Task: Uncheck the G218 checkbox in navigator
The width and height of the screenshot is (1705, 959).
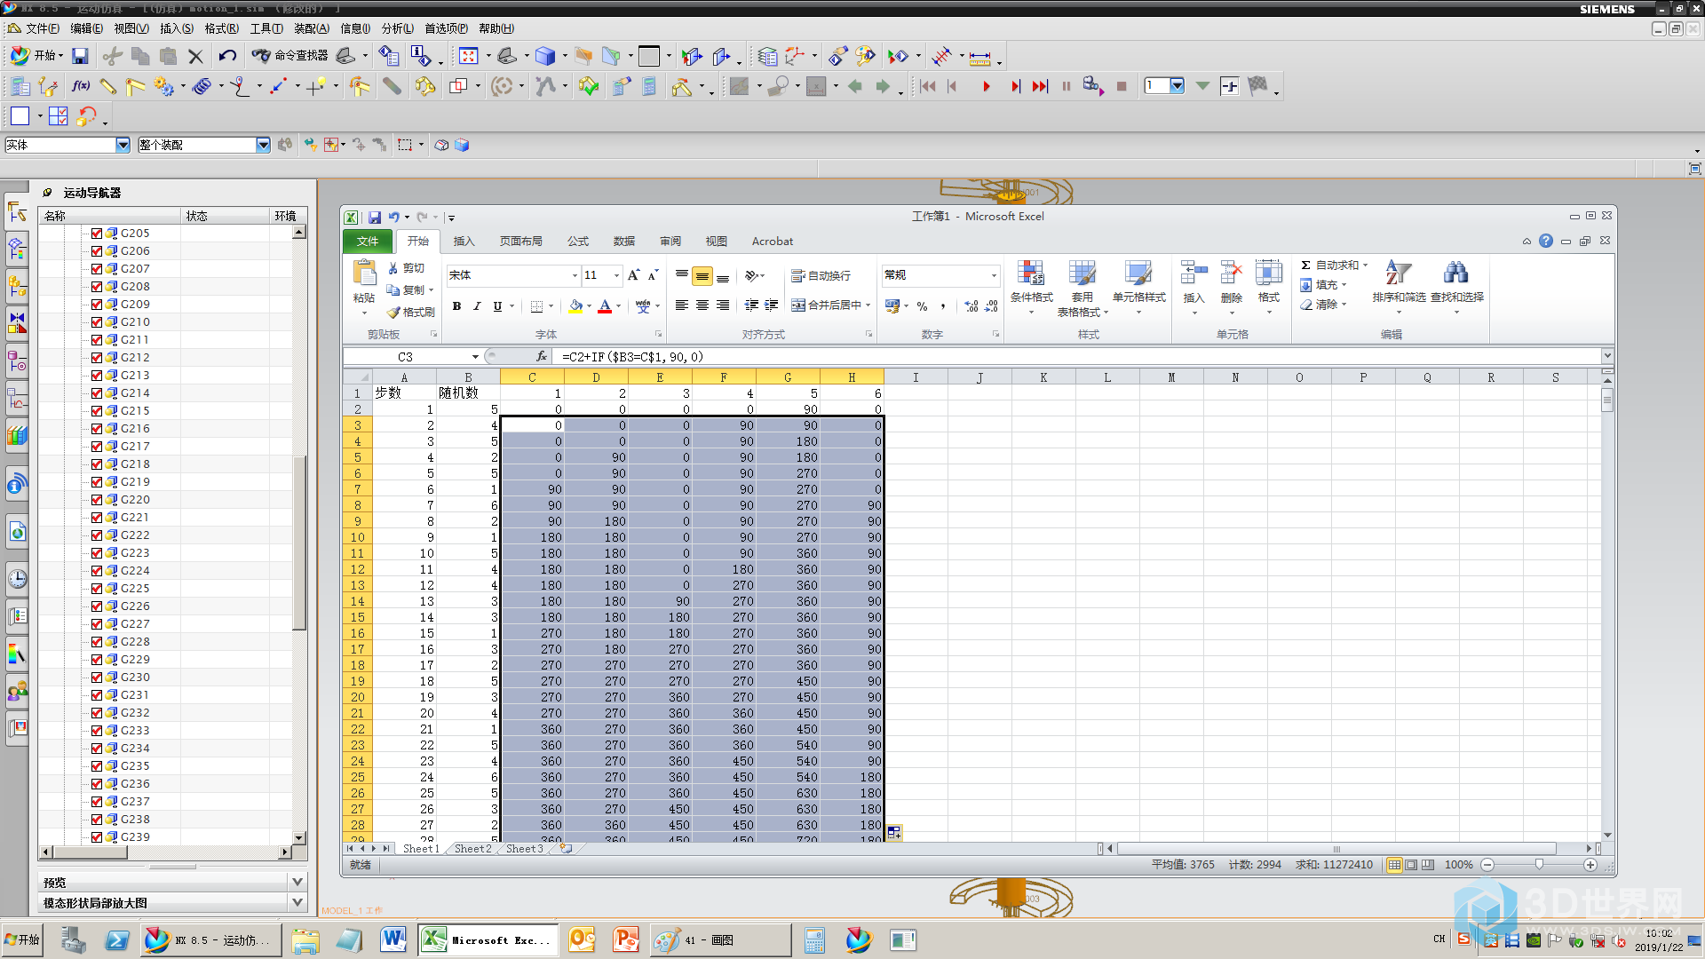Action: 97,464
